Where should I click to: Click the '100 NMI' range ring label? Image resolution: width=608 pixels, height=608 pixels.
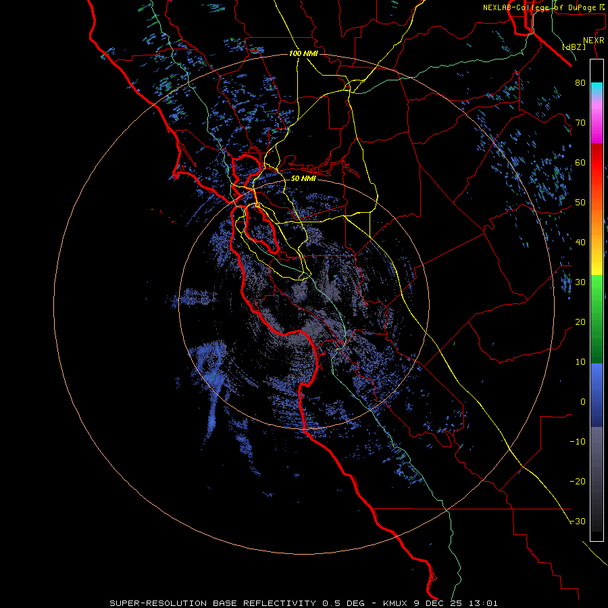[x=303, y=53]
